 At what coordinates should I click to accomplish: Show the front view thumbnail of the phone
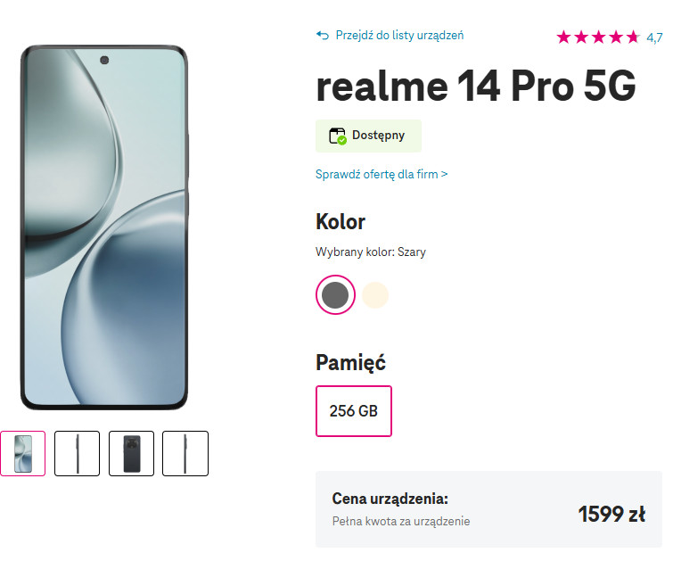click(22, 453)
